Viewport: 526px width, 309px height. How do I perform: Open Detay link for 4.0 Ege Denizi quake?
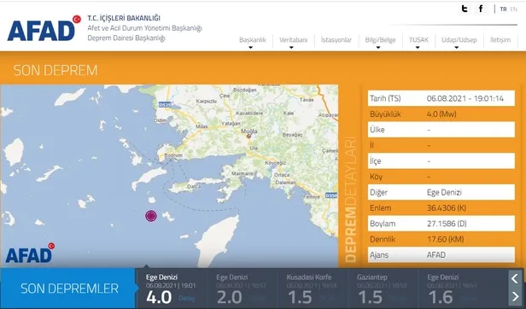click(x=186, y=298)
